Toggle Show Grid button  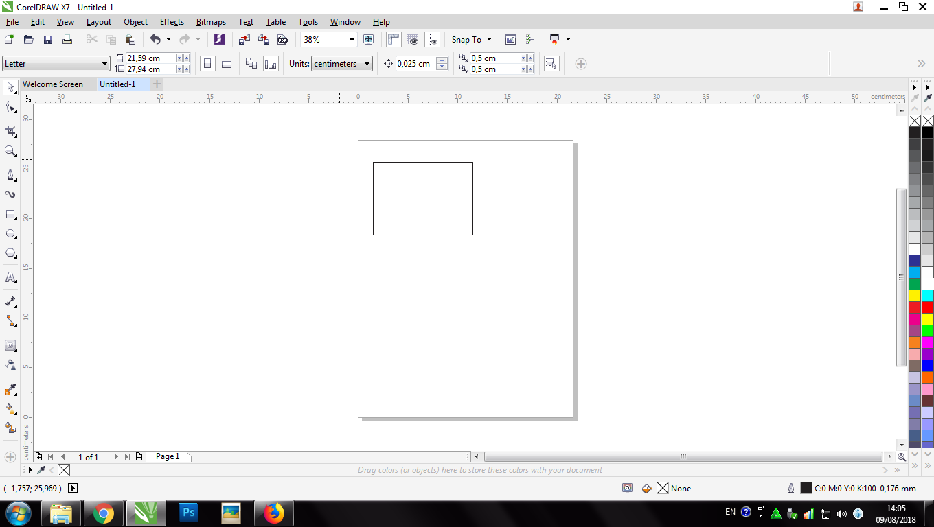tap(413, 40)
